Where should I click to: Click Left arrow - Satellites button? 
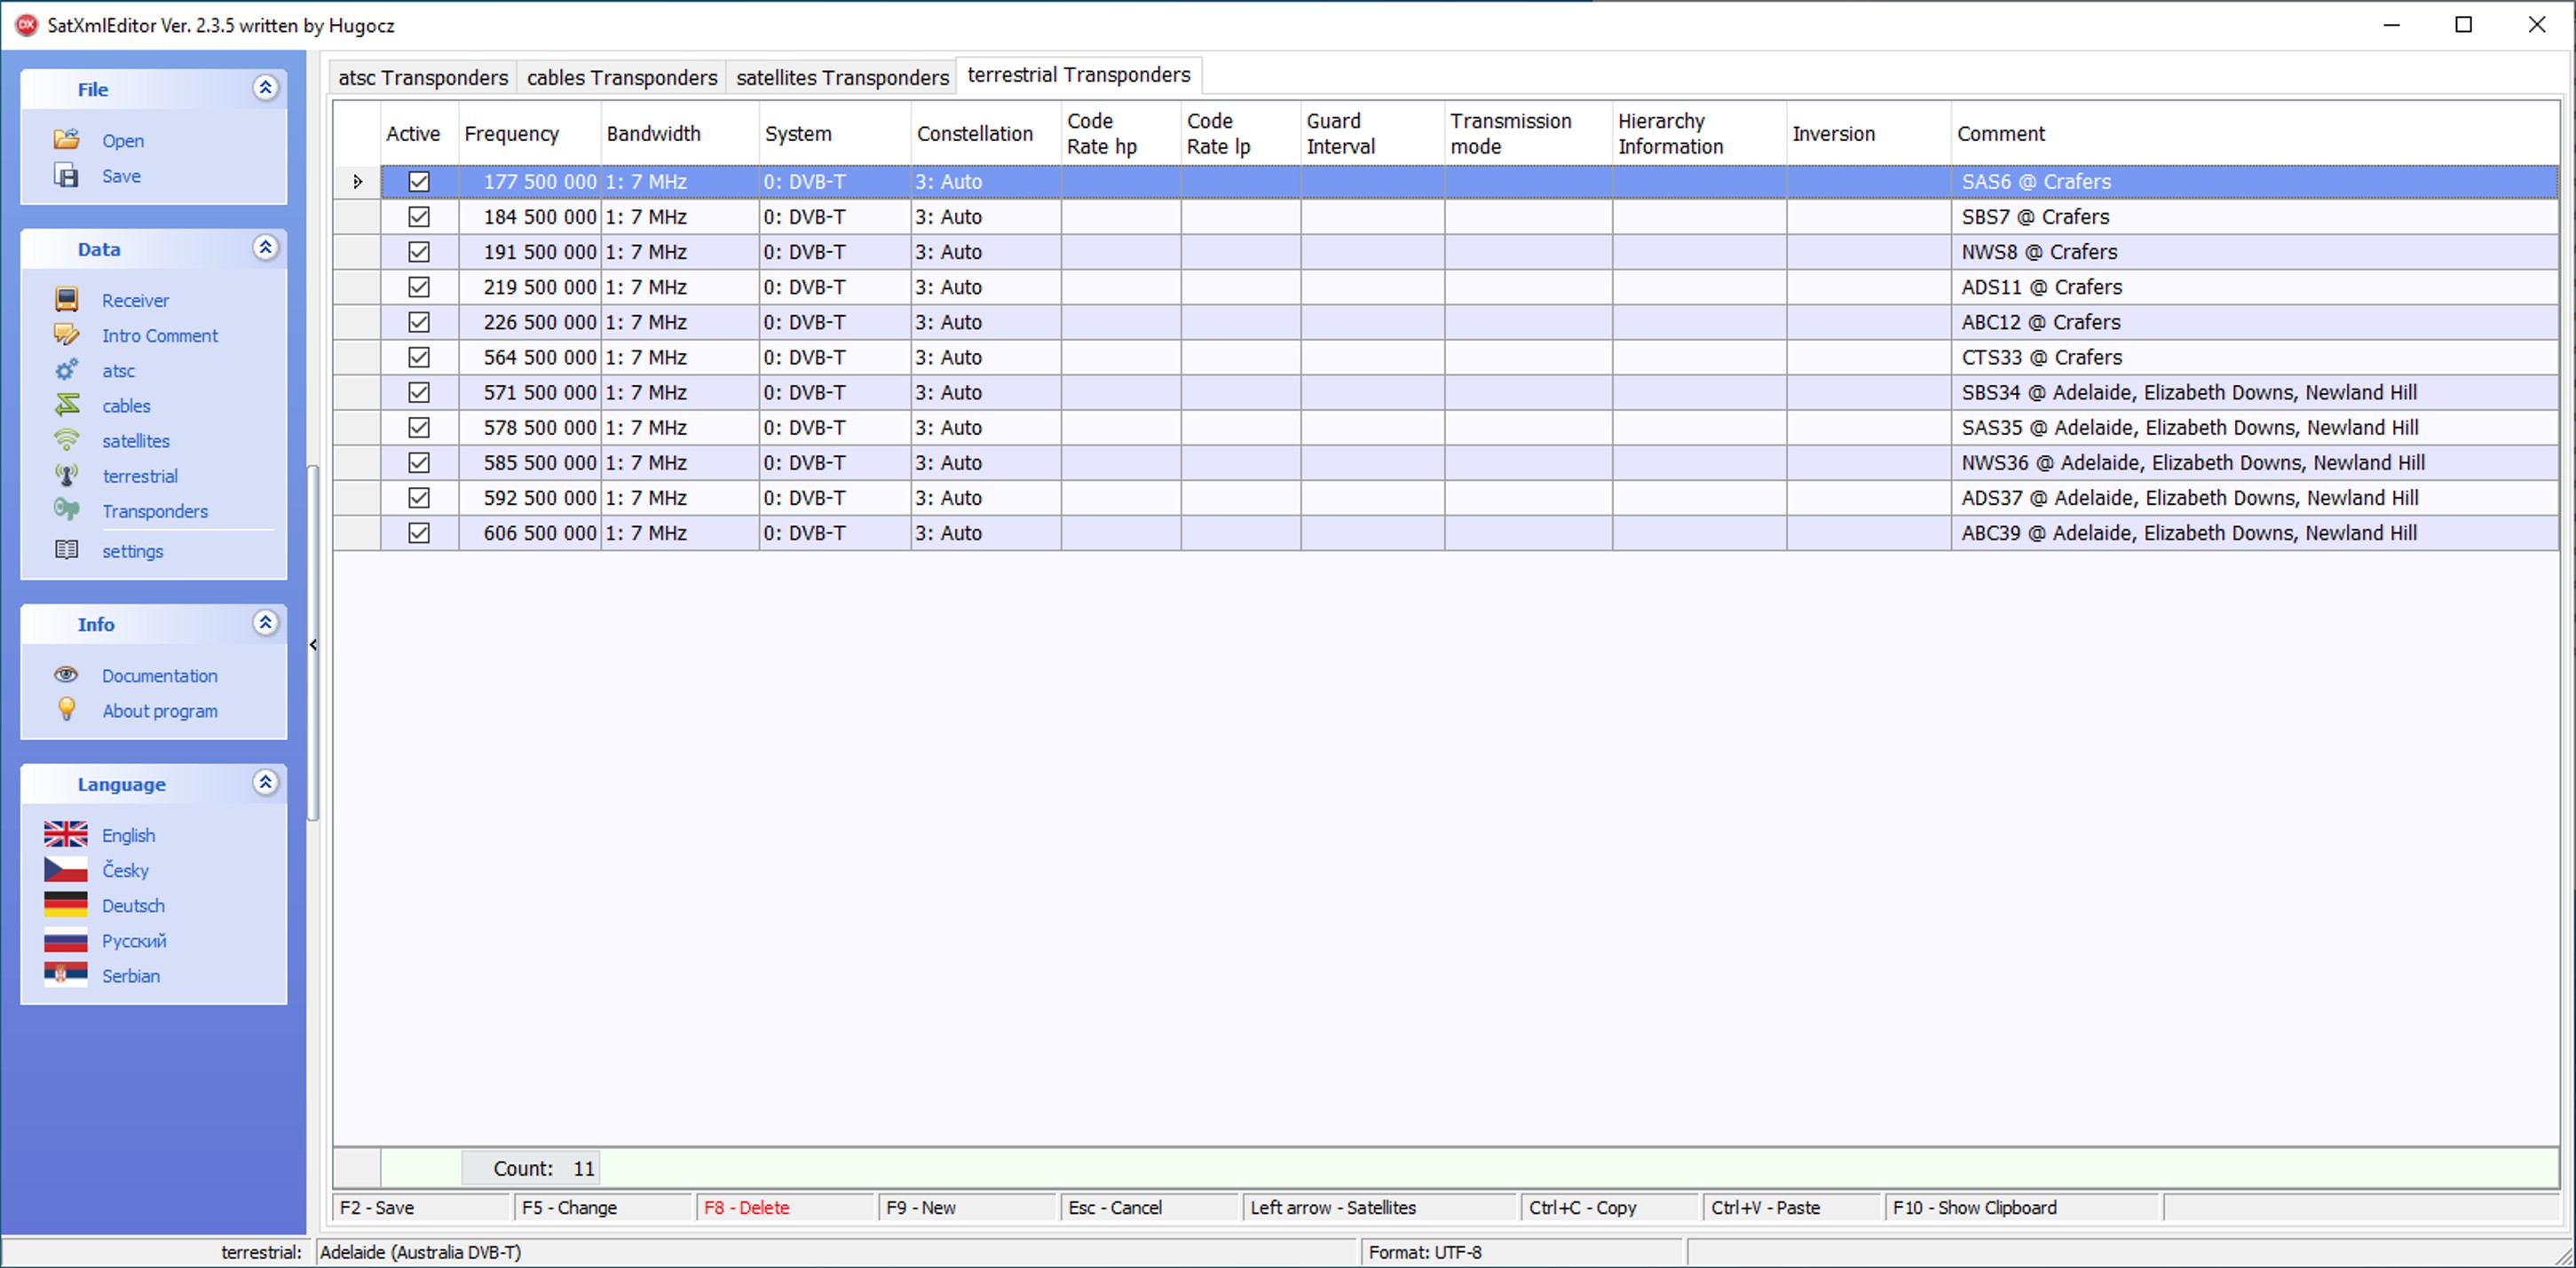1380,1207
